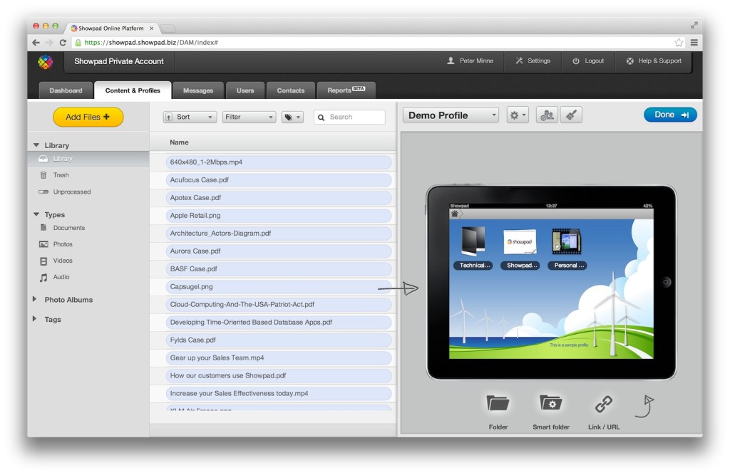
Task: Collapse the Library section
Action: tap(36, 145)
